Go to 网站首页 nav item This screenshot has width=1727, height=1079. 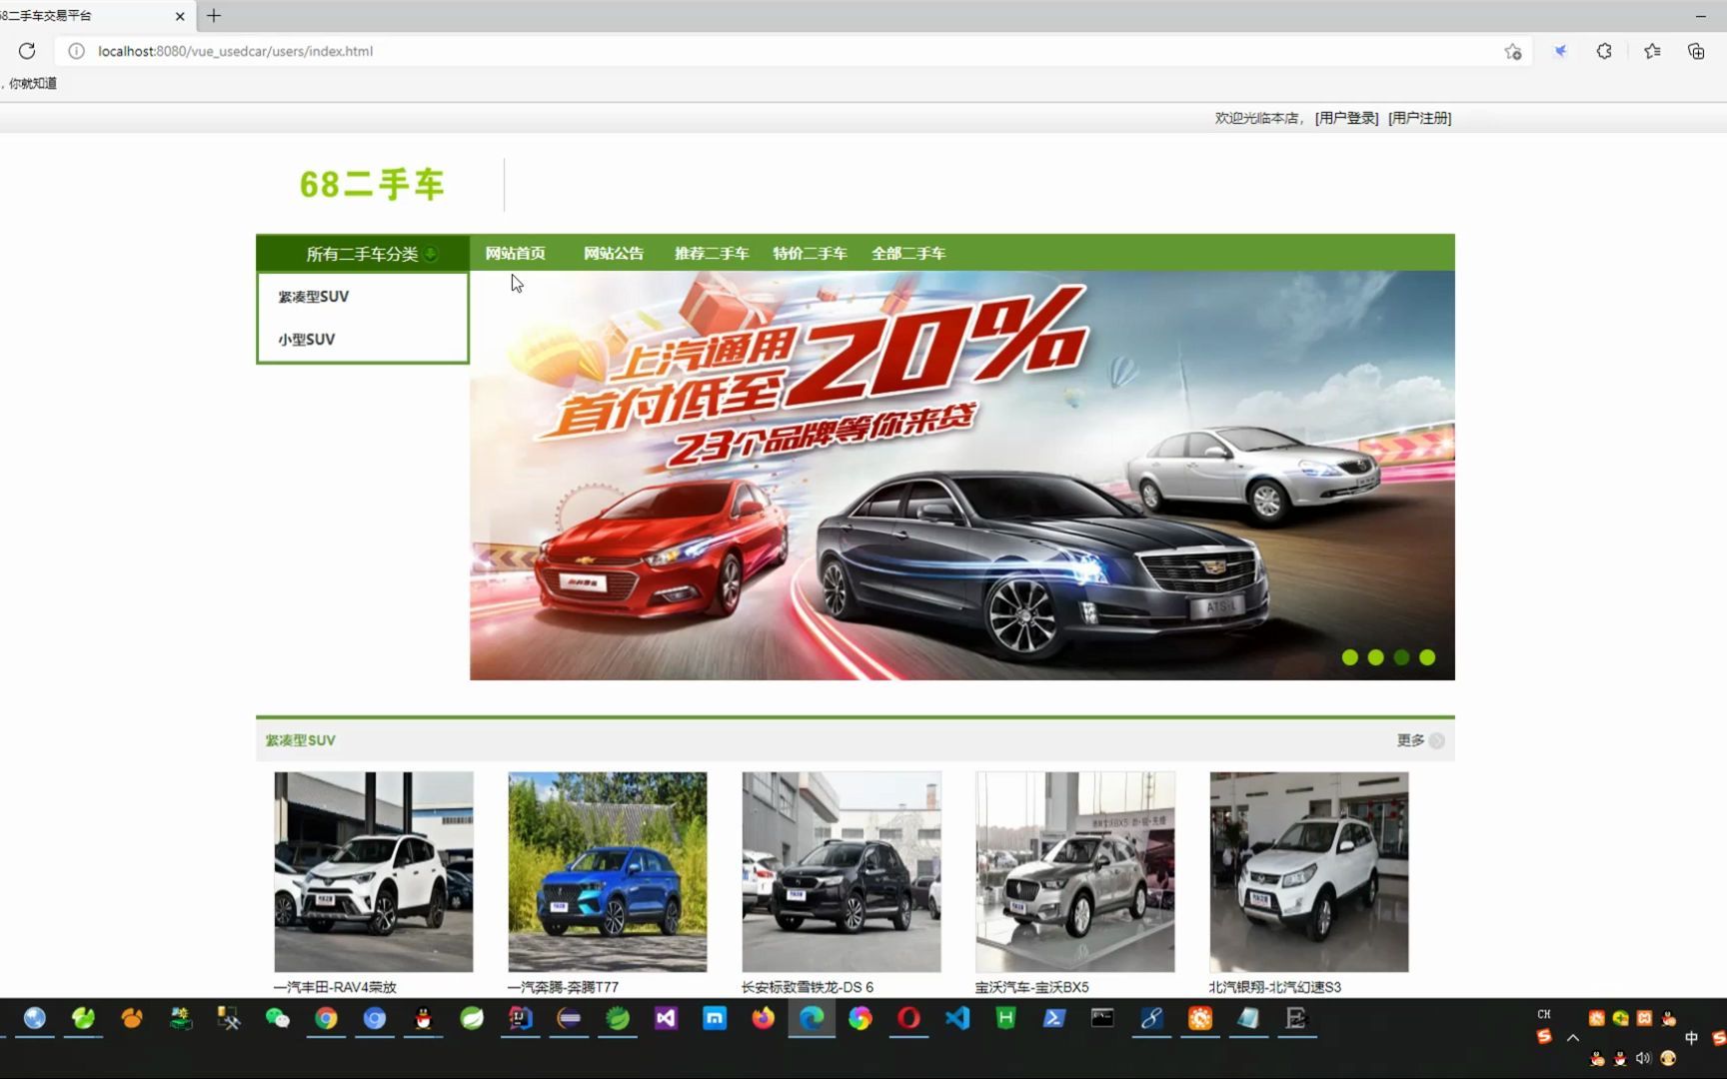pyautogui.click(x=515, y=254)
